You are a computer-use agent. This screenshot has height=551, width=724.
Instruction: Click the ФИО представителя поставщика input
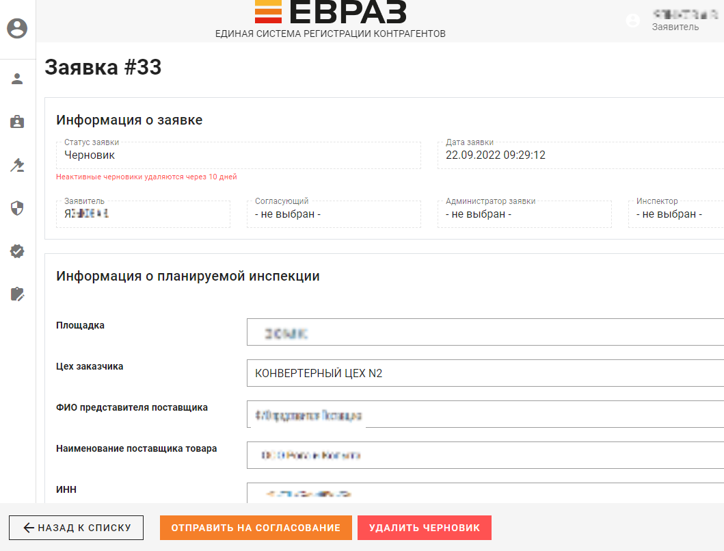pos(485,415)
